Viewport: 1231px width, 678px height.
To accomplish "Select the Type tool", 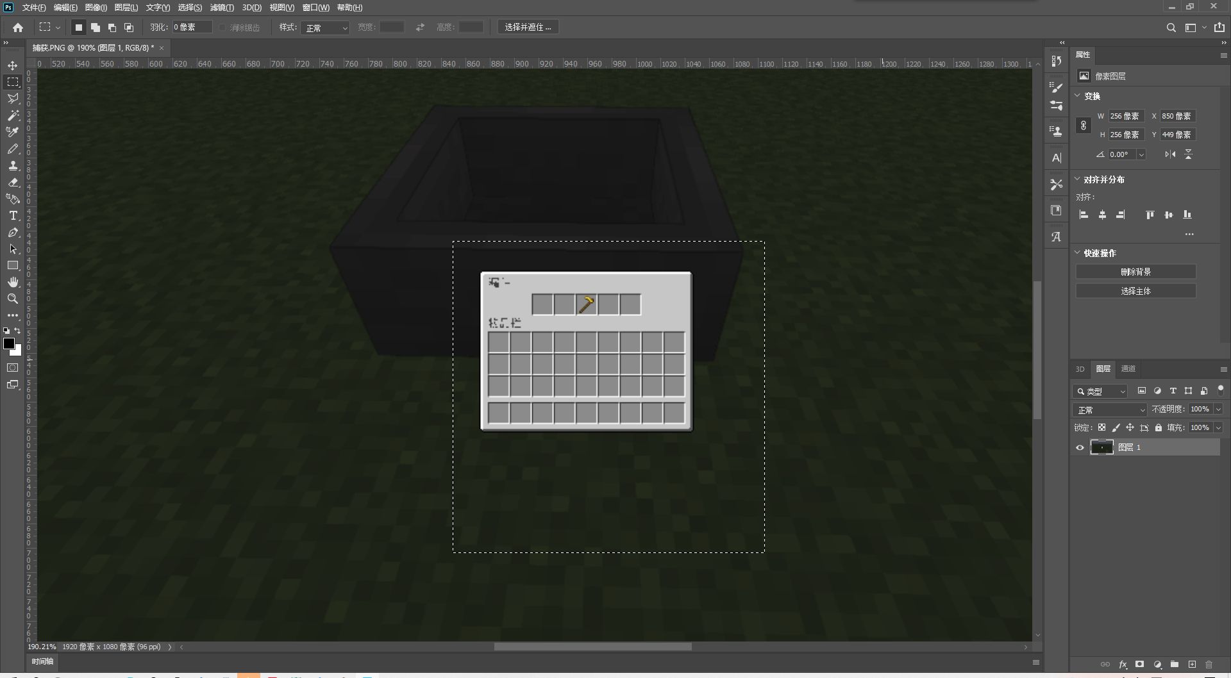I will (12, 215).
